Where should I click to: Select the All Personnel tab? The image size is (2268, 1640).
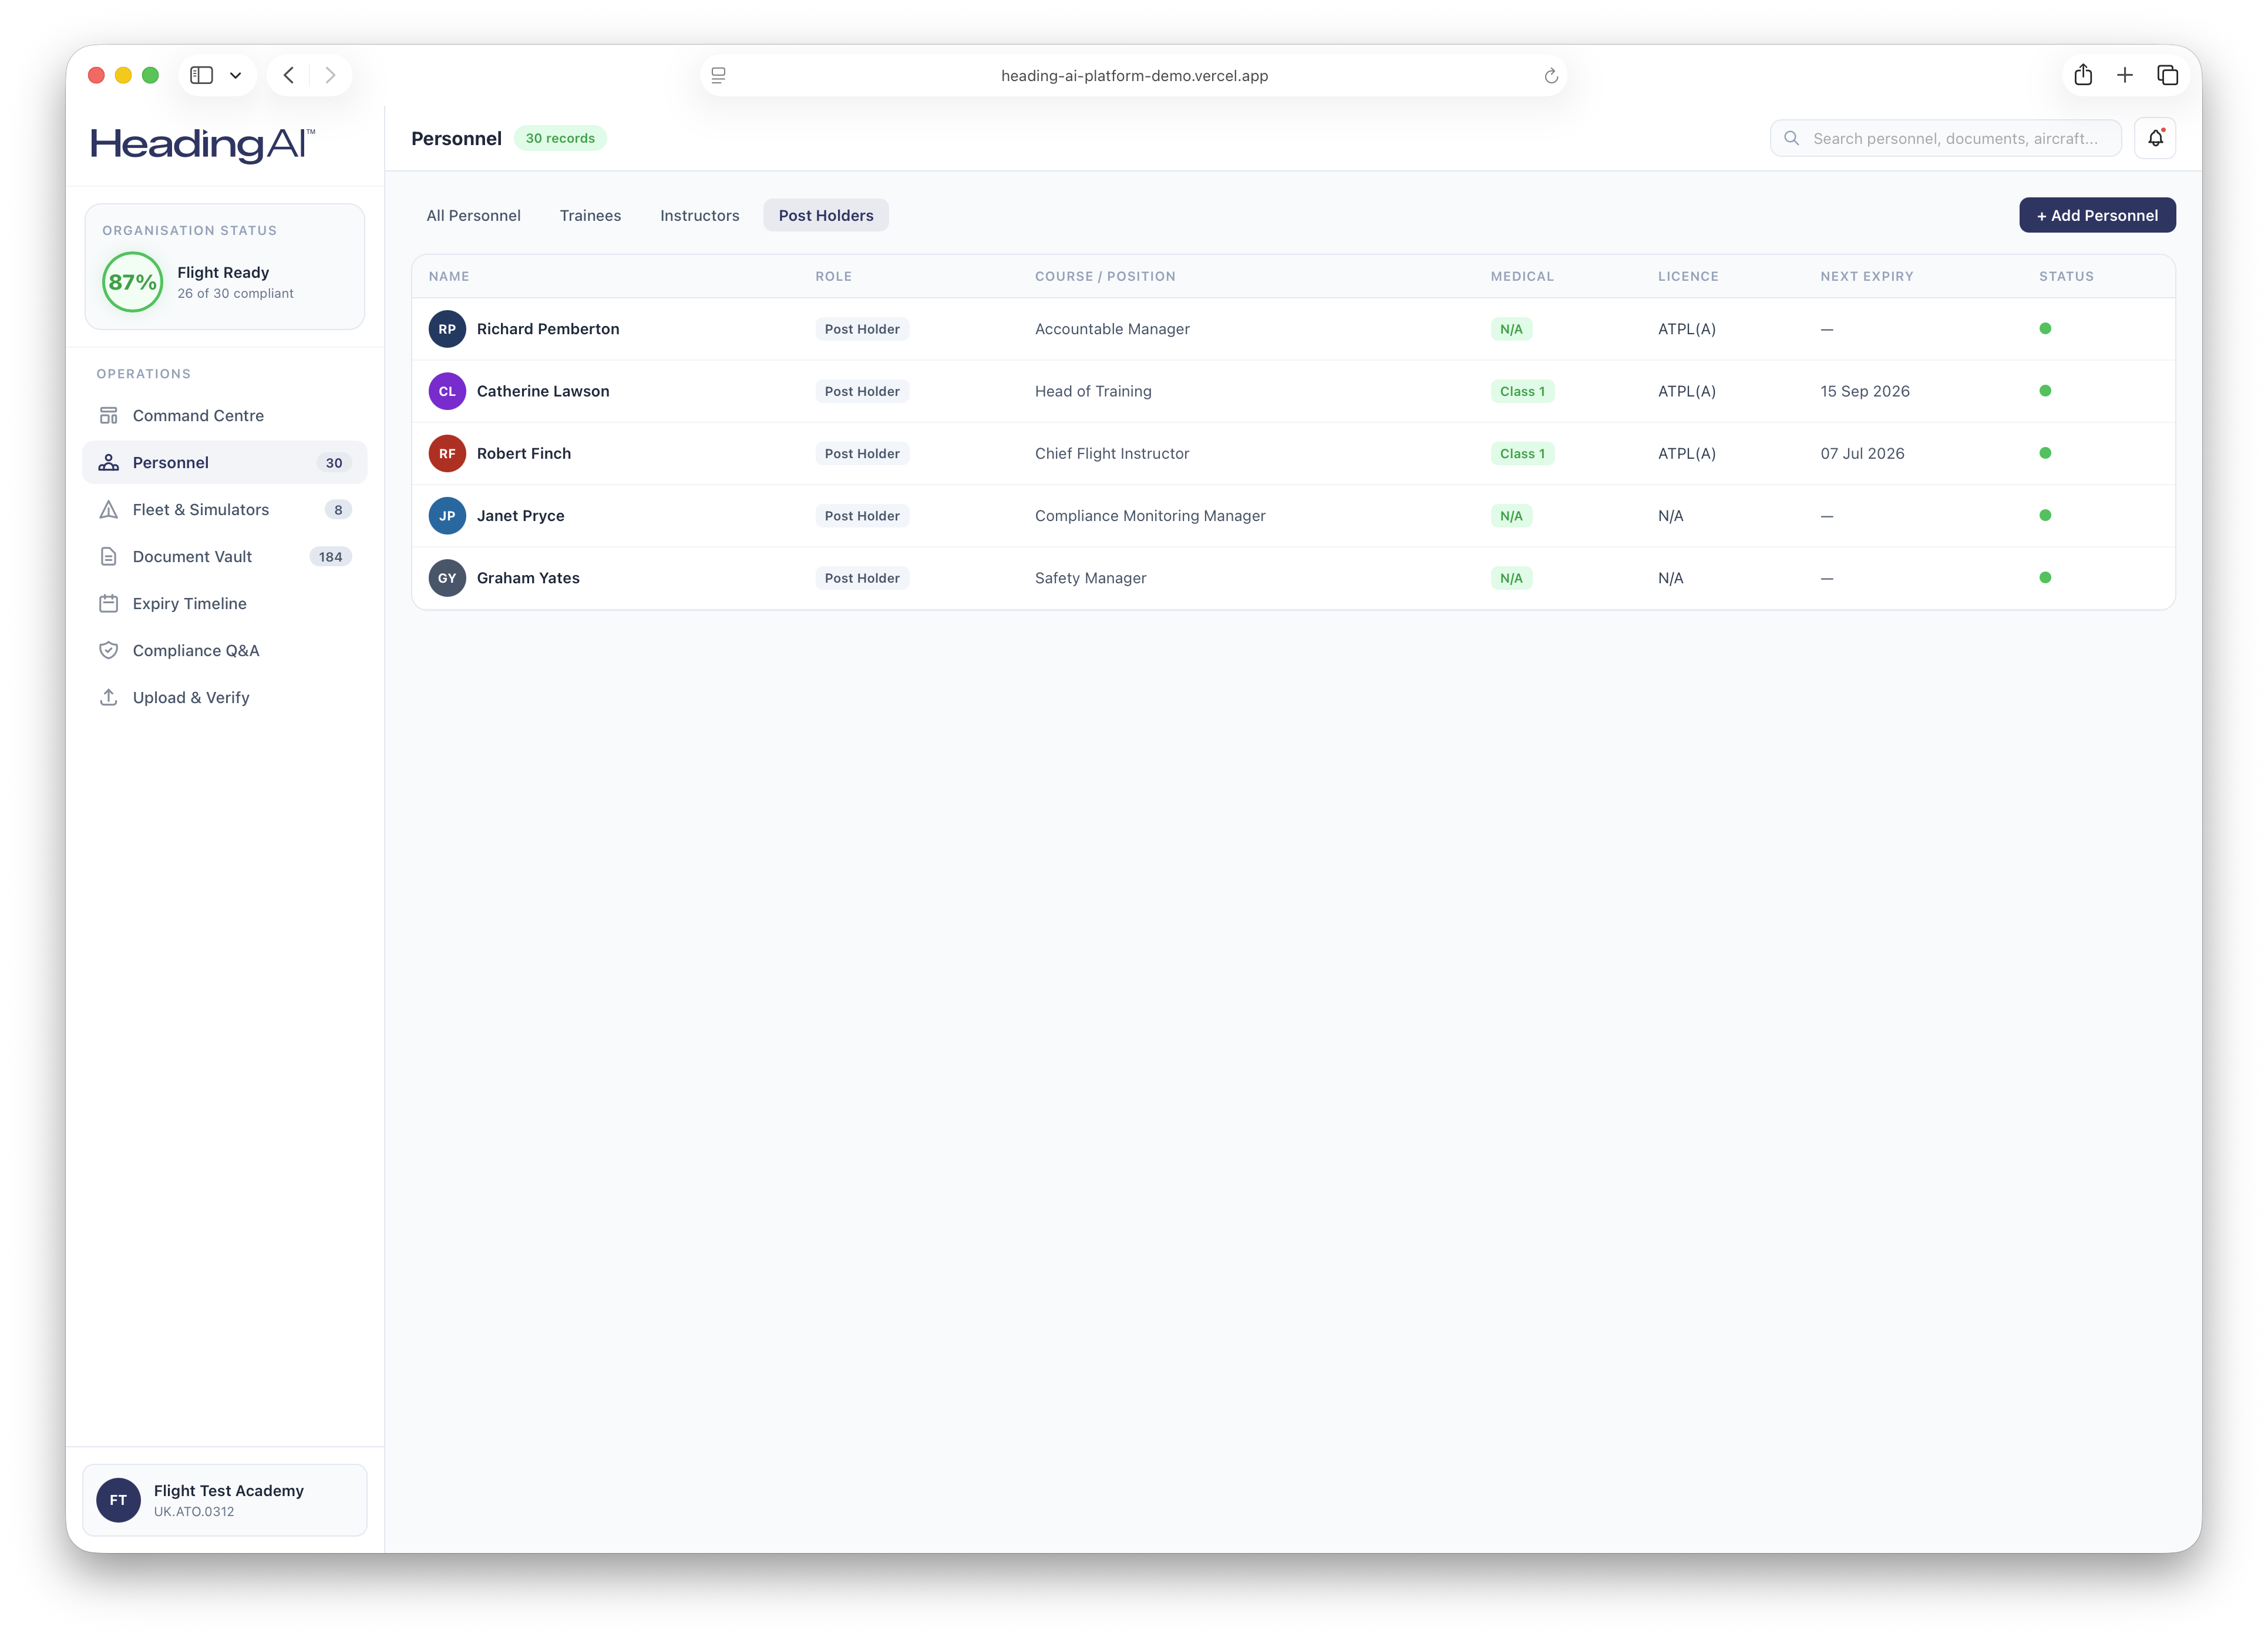point(473,215)
